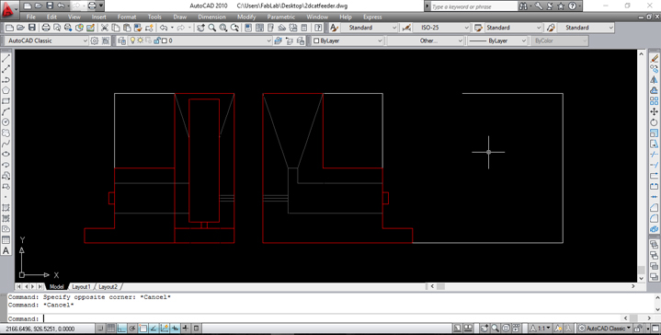Select the Revision Cloud tool
661x335 pixels.
(6, 133)
